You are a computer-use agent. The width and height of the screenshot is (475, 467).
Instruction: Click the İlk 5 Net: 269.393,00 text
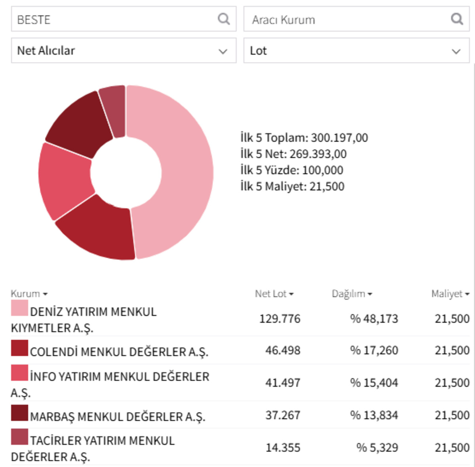point(293,154)
